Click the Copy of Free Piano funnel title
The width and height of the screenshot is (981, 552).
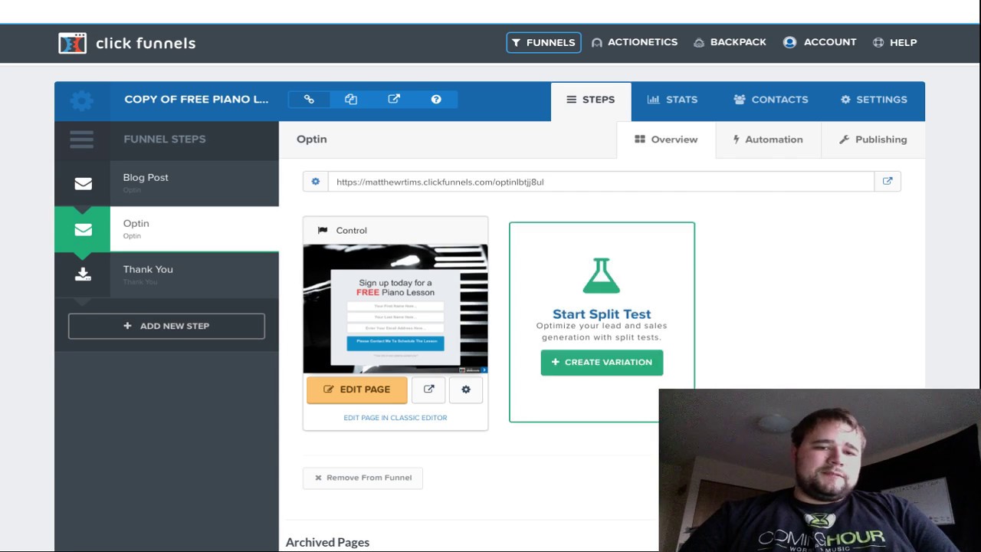click(196, 100)
